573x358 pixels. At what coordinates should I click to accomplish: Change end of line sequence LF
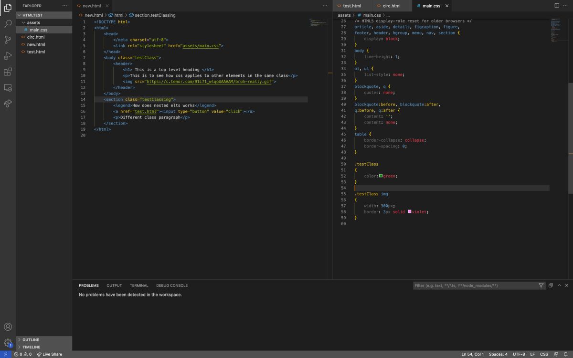click(532, 354)
